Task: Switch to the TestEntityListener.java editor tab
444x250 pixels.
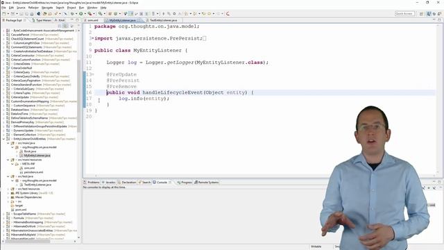Action: (164, 20)
